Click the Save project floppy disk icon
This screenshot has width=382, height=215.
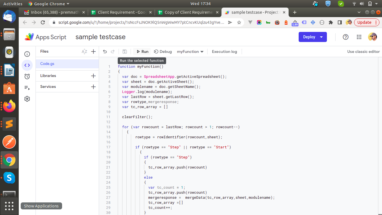click(125, 52)
